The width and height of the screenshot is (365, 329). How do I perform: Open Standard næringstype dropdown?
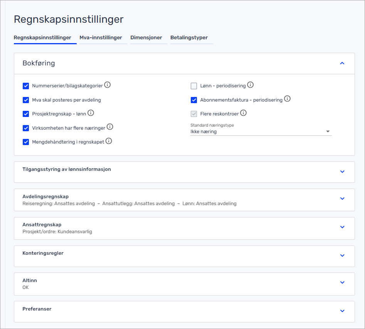pos(261,132)
